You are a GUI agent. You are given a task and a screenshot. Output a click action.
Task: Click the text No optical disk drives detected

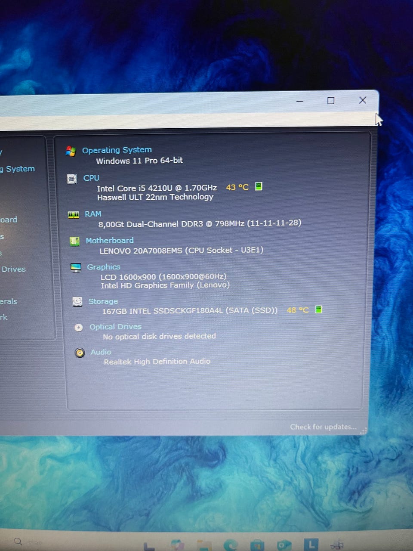coord(159,336)
